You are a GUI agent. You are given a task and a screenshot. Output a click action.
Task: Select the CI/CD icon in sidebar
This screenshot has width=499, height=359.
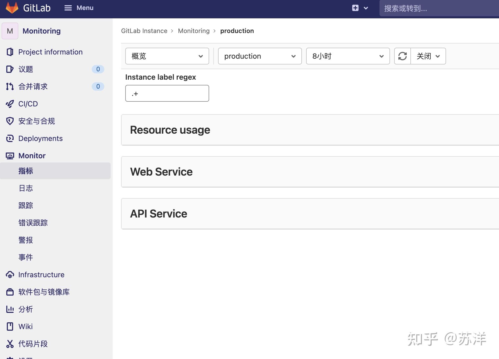[x=10, y=104]
